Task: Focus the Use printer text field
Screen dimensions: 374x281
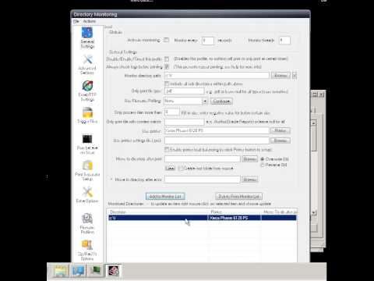Action: pyautogui.click(x=217, y=130)
